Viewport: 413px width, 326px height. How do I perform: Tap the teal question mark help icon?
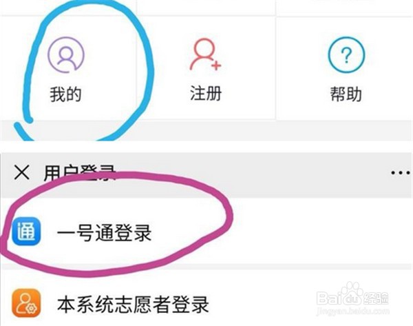point(346,55)
